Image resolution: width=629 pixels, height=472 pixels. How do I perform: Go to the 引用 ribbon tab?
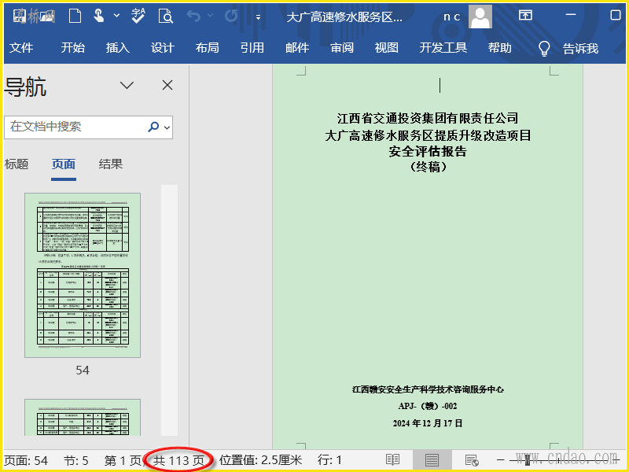[252, 48]
